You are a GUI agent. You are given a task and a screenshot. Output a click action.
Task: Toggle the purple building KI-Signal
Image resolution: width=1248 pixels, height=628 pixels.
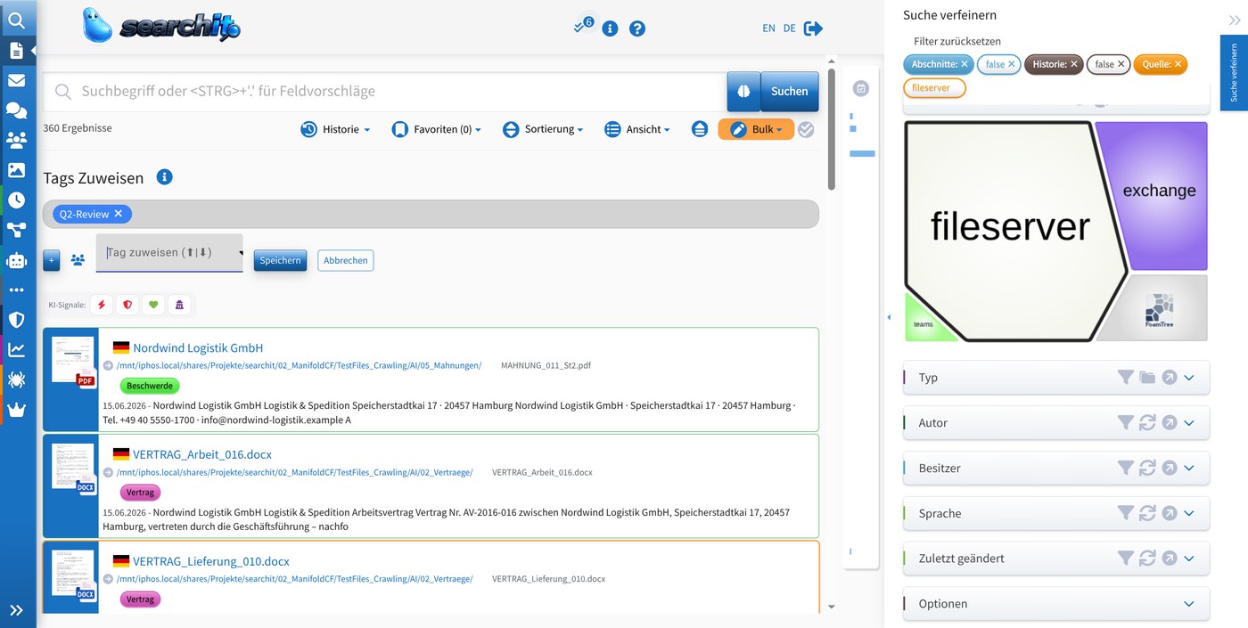[x=179, y=305]
